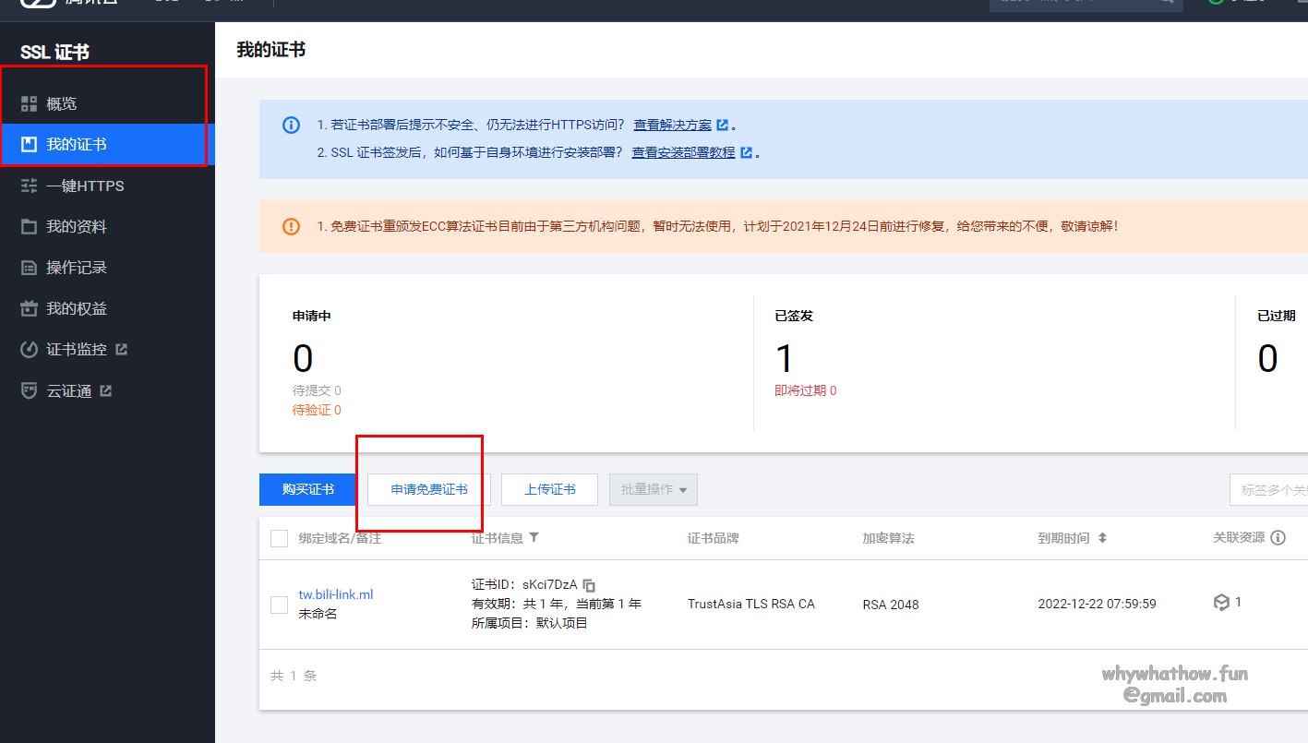Click the blue info icon in notice banner

pos(291,125)
